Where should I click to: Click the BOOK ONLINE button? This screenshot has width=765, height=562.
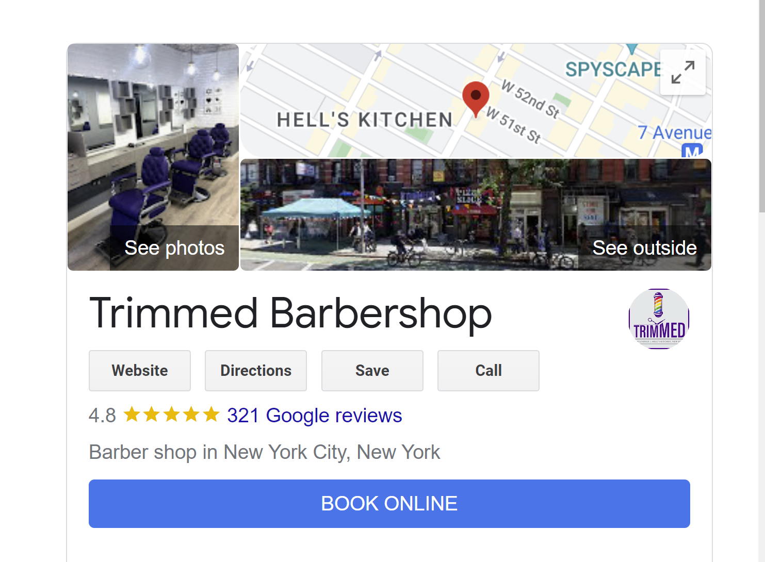389,504
